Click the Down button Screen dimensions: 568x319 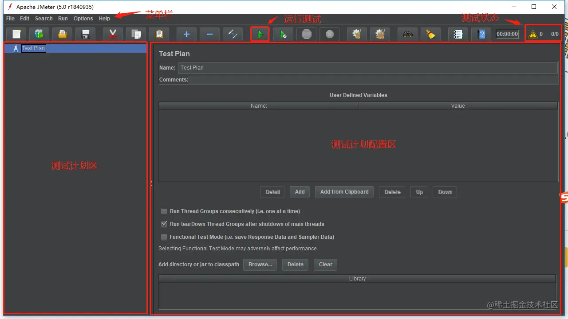pyautogui.click(x=445, y=192)
